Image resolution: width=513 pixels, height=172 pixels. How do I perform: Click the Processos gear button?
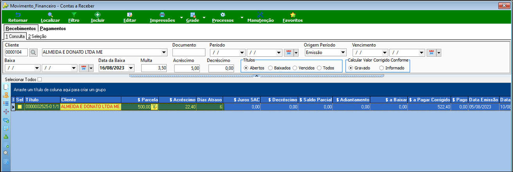point(223,17)
